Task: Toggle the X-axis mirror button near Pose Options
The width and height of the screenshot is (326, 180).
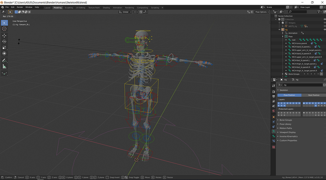Action: click(252, 12)
